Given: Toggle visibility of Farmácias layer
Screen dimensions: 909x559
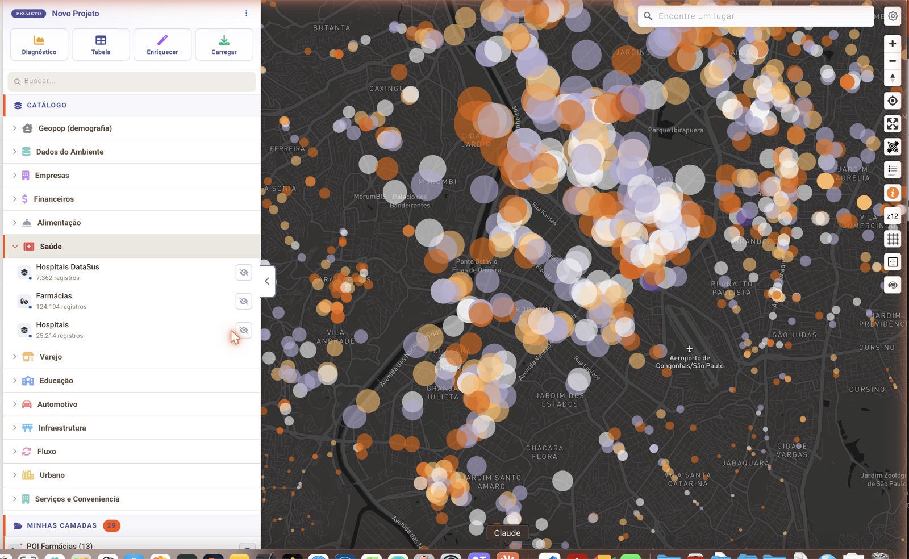Looking at the screenshot, I should click(244, 302).
